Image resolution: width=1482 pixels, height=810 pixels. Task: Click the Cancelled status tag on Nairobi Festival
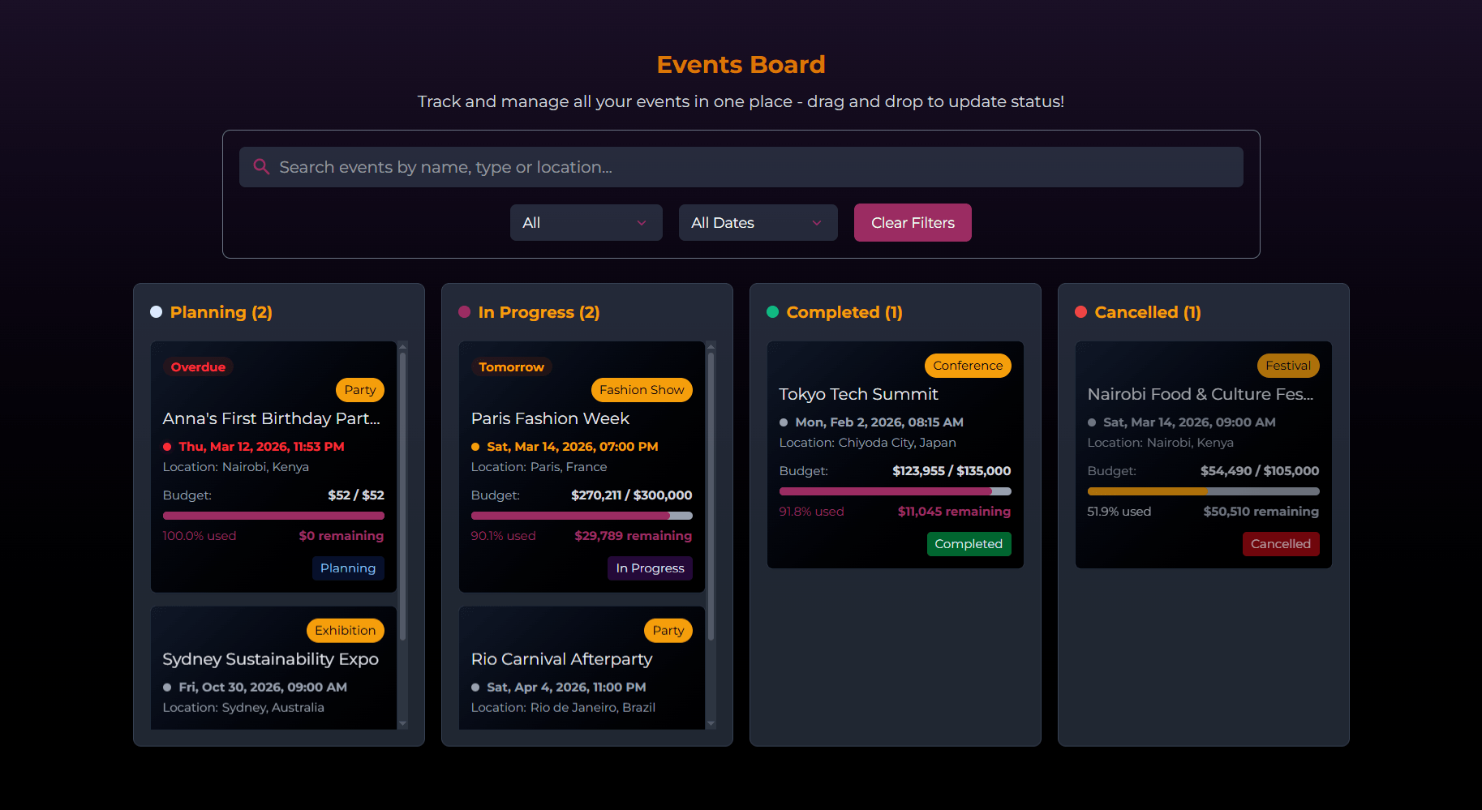[x=1280, y=543]
